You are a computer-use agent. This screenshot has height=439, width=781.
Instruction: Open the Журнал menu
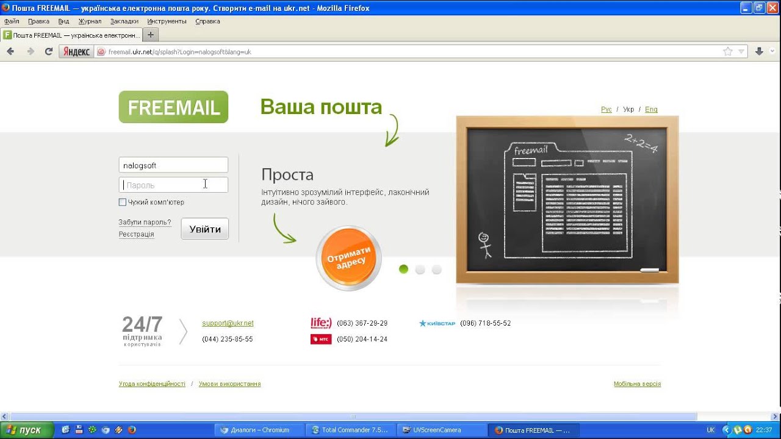90,21
